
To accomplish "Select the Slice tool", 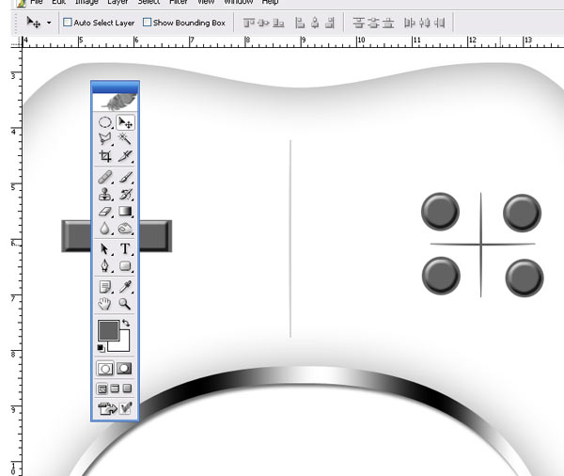I will [125, 156].
